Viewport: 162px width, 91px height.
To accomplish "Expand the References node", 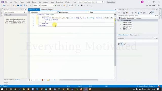I will pos(121,25).
